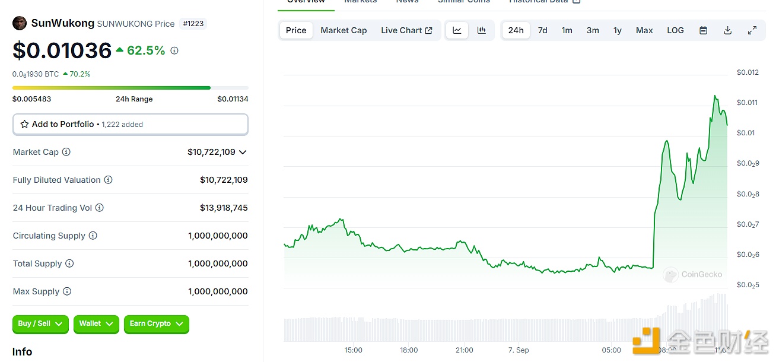Click the $13,918,745 trading volume value
The width and height of the screenshot is (776, 362).
point(224,208)
